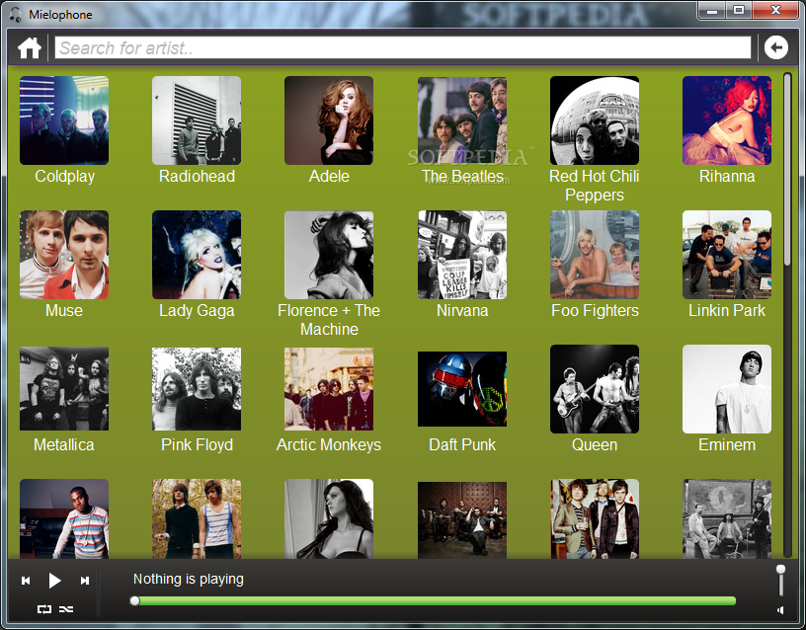Toggle shuffle mode
806x630 pixels.
[x=66, y=609]
